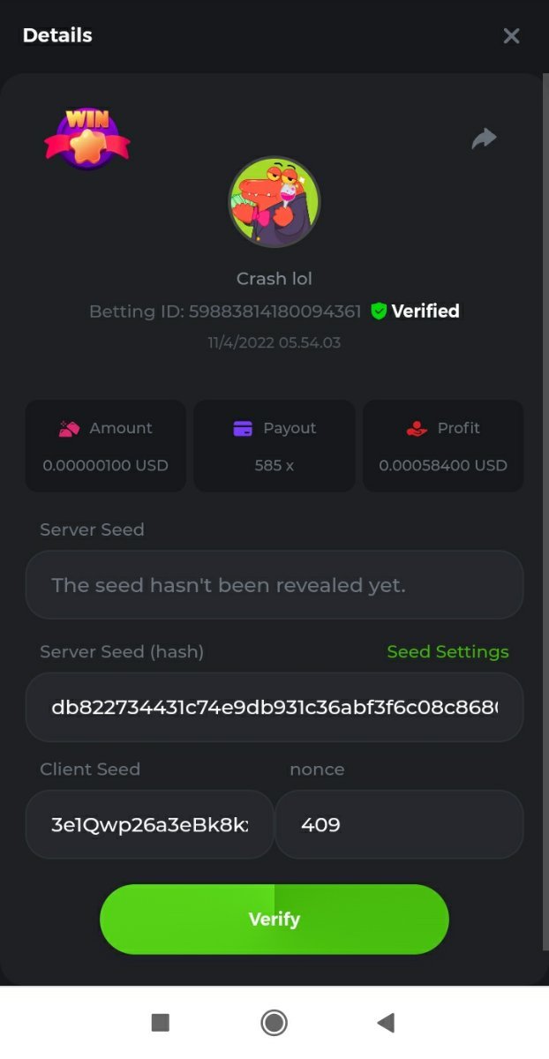Open the crocodile player avatar
The height and width of the screenshot is (1059, 549).
click(274, 203)
